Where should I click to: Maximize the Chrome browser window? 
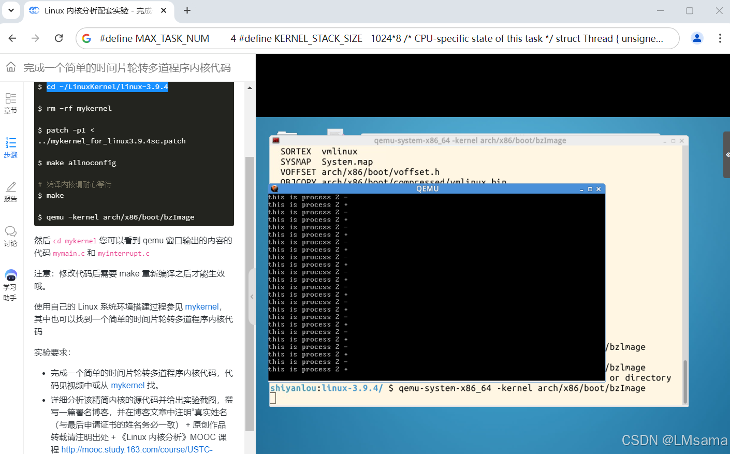690,10
